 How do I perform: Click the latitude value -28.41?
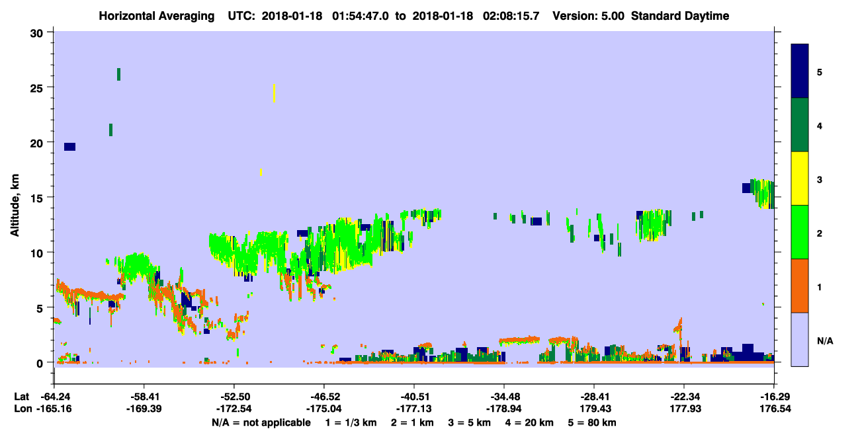point(594,397)
